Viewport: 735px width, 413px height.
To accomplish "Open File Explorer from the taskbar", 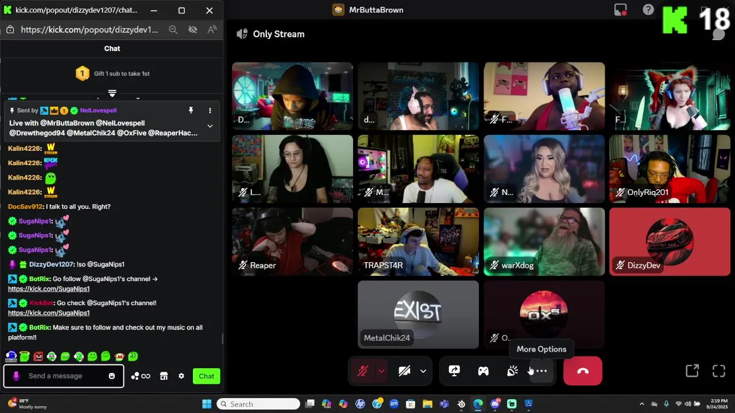I will point(427,404).
